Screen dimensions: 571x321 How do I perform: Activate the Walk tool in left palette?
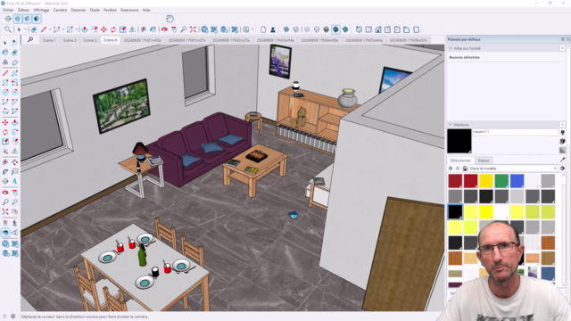(14, 223)
